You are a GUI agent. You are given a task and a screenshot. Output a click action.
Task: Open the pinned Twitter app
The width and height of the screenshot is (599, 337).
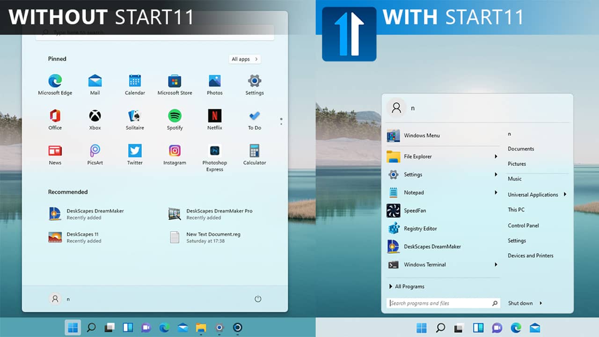tap(135, 154)
